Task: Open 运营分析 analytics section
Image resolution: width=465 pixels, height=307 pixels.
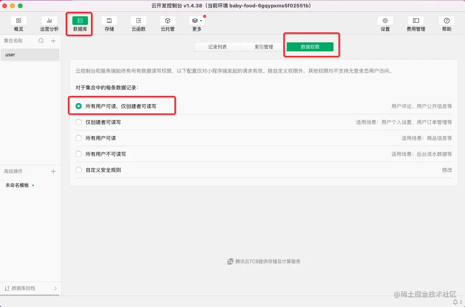Action: [x=49, y=24]
